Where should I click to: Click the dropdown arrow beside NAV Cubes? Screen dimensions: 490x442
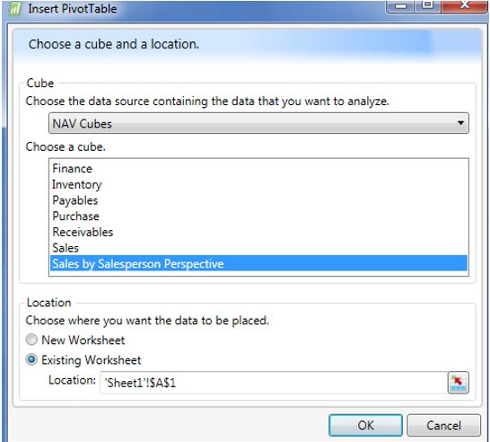(x=460, y=123)
